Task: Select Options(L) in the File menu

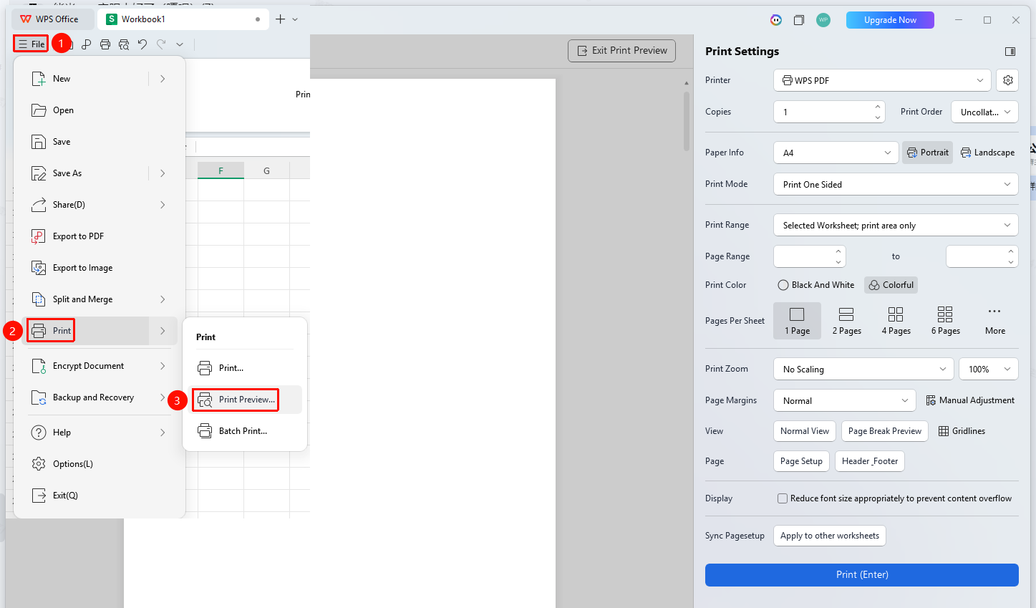Action: [99, 464]
